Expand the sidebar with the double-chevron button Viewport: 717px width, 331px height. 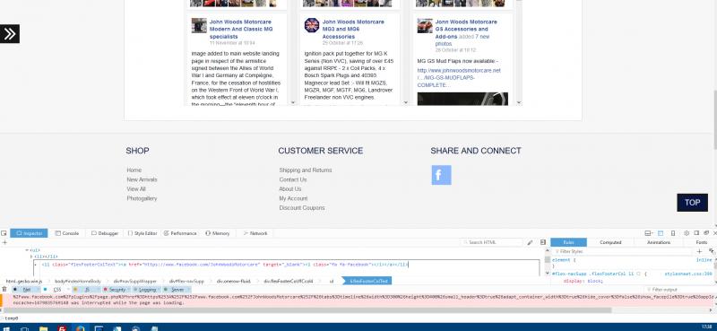point(10,33)
